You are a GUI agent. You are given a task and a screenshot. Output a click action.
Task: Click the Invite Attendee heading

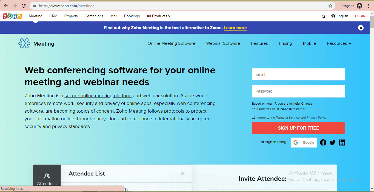pyautogui.click(x=262, y=179)
